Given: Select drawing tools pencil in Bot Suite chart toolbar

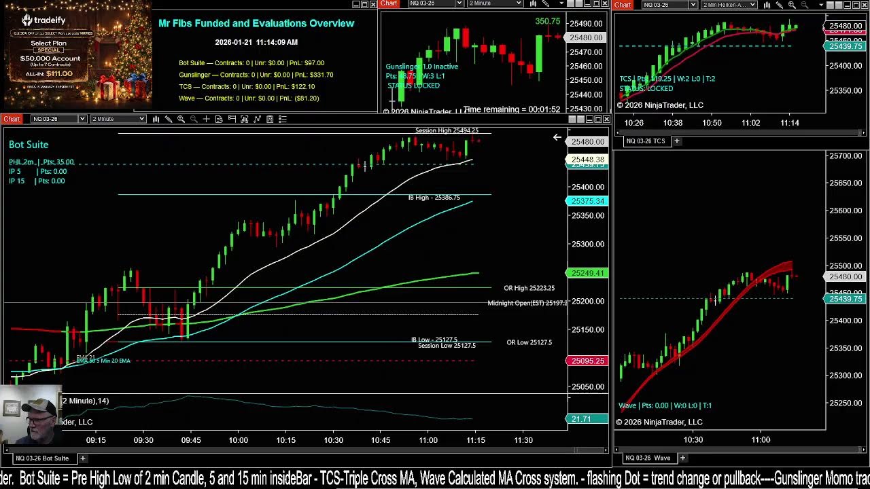Looking at the screenshot, I should click(169, 119).
